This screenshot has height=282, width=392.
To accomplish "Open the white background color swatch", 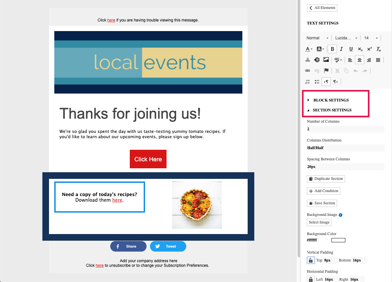I will point(338,240).
